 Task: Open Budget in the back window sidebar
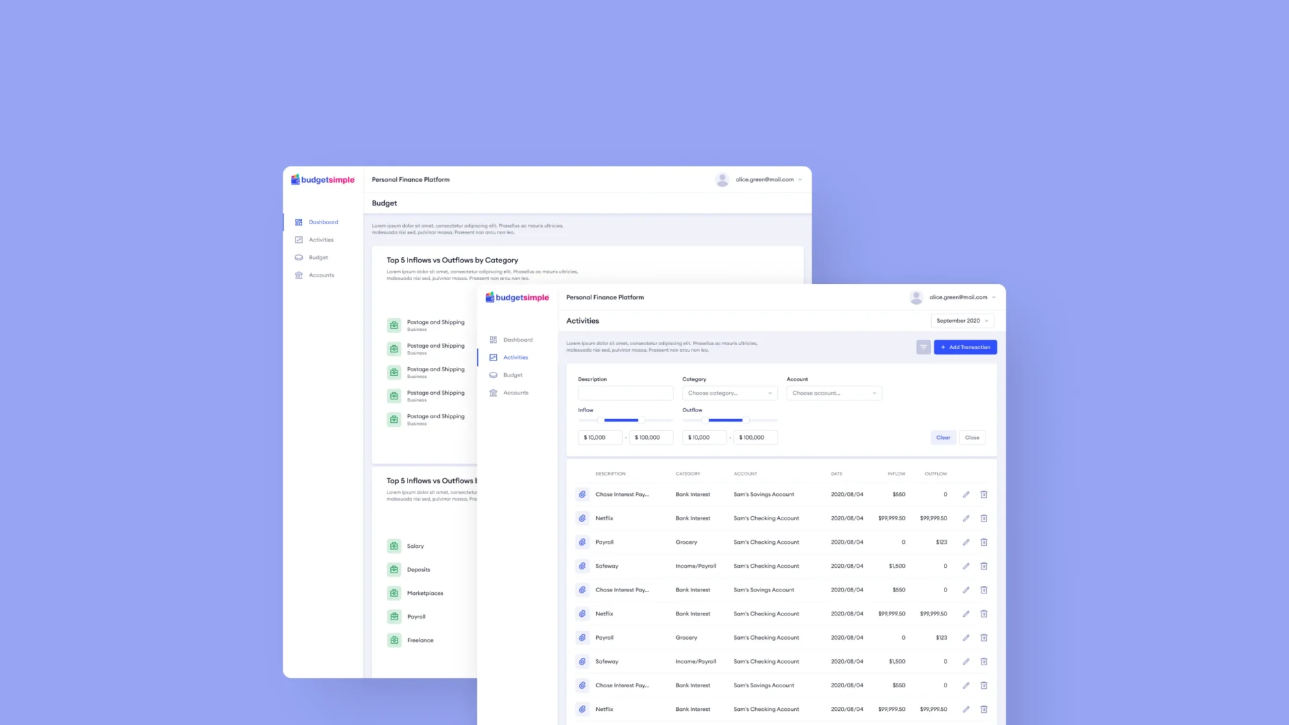(318, 258)
